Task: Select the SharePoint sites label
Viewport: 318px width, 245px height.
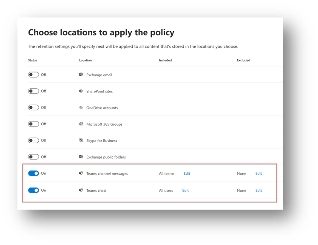Action: (x=99, y=91)
